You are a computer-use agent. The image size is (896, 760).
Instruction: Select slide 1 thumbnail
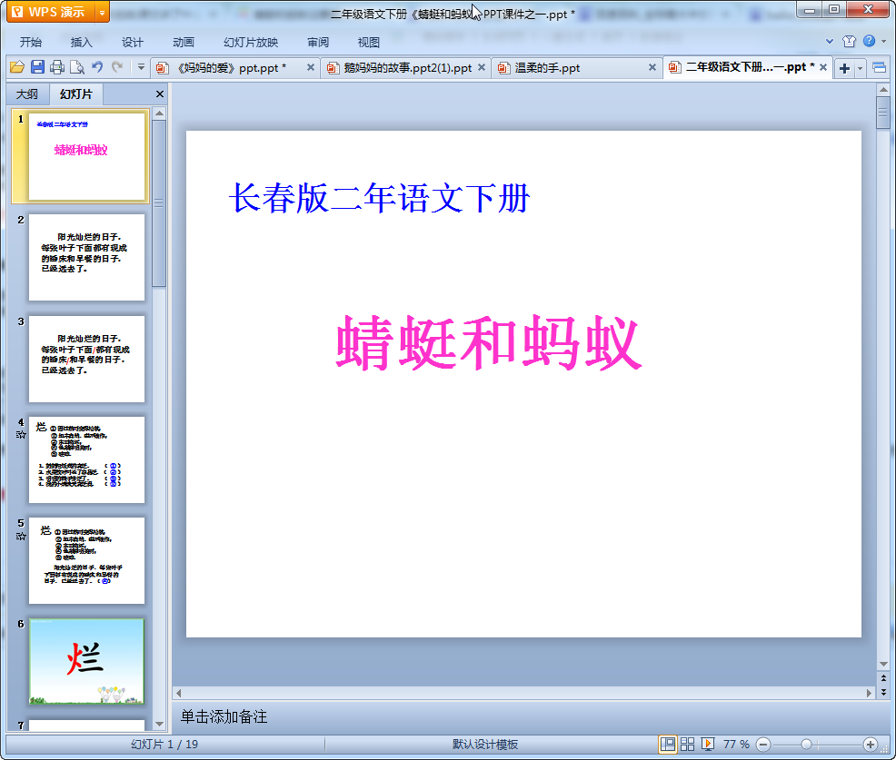[x=86, y=156]
